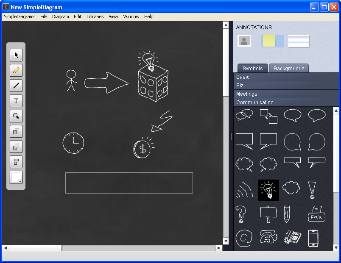Image resolution: width=341 pixels, height=263 pixels.
Task: Select the pointer arrow tool
Action: pyautogui.click(x=16, y=55)
